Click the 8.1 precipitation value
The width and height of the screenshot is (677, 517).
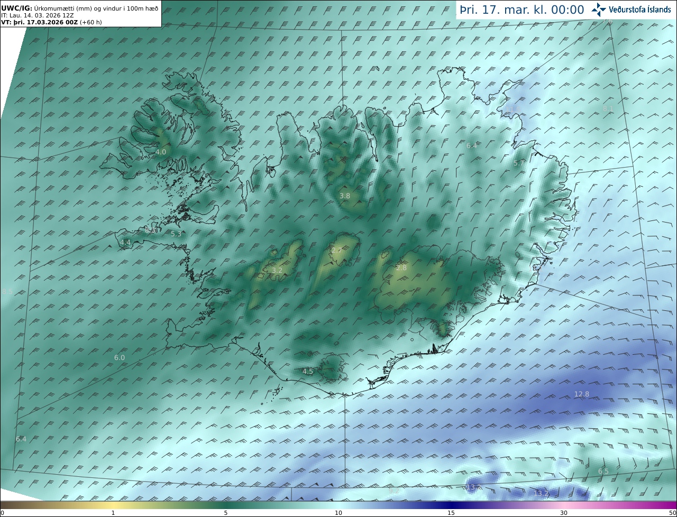coord(608,108)
